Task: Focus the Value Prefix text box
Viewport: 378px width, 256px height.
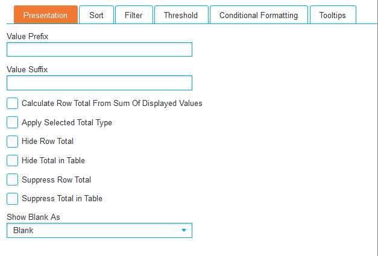Action: [x=99, y=49]
